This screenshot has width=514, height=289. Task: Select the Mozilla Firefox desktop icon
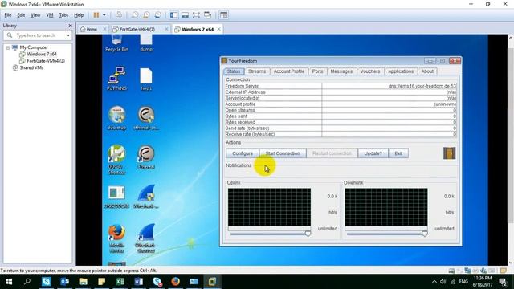pos(116,238)
